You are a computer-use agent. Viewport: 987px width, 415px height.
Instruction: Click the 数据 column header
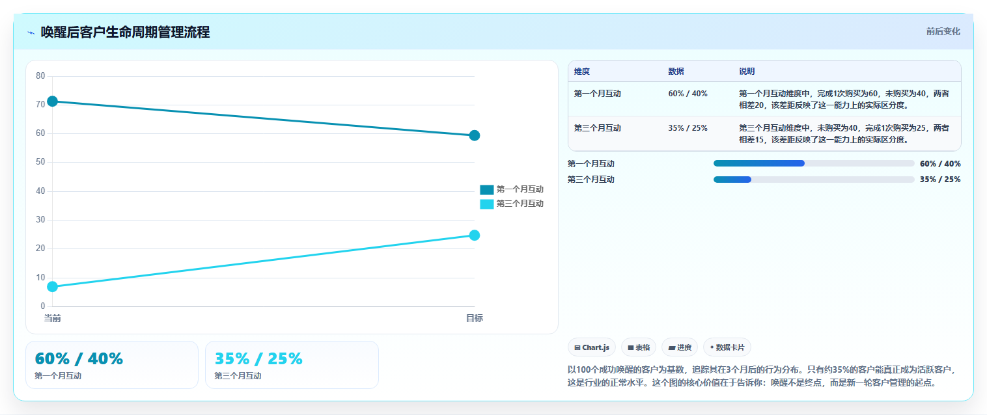(676, 72)
